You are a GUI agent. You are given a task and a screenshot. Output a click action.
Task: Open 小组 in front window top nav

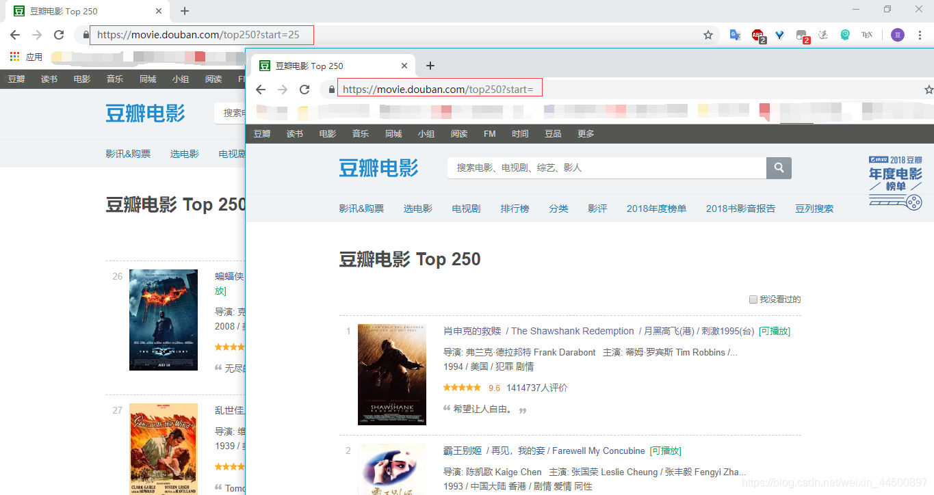pos(426,134)
